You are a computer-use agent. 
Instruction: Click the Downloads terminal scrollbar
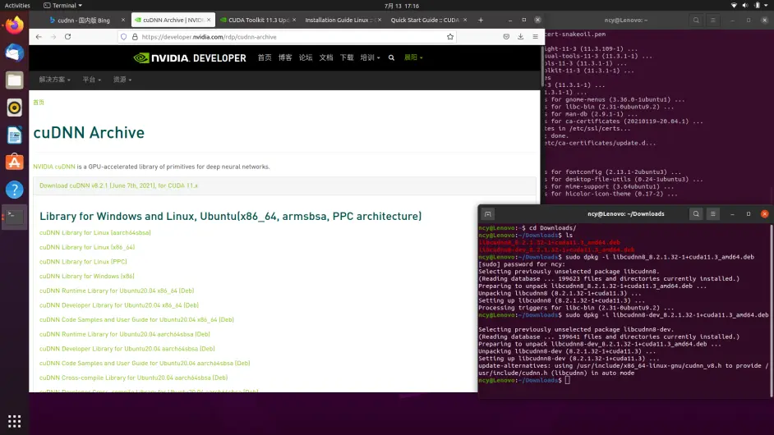coord(772,310)
